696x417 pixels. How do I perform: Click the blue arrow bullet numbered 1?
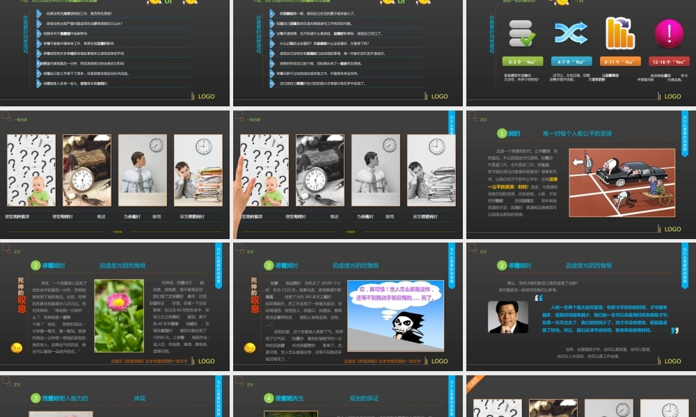(38, 14)
